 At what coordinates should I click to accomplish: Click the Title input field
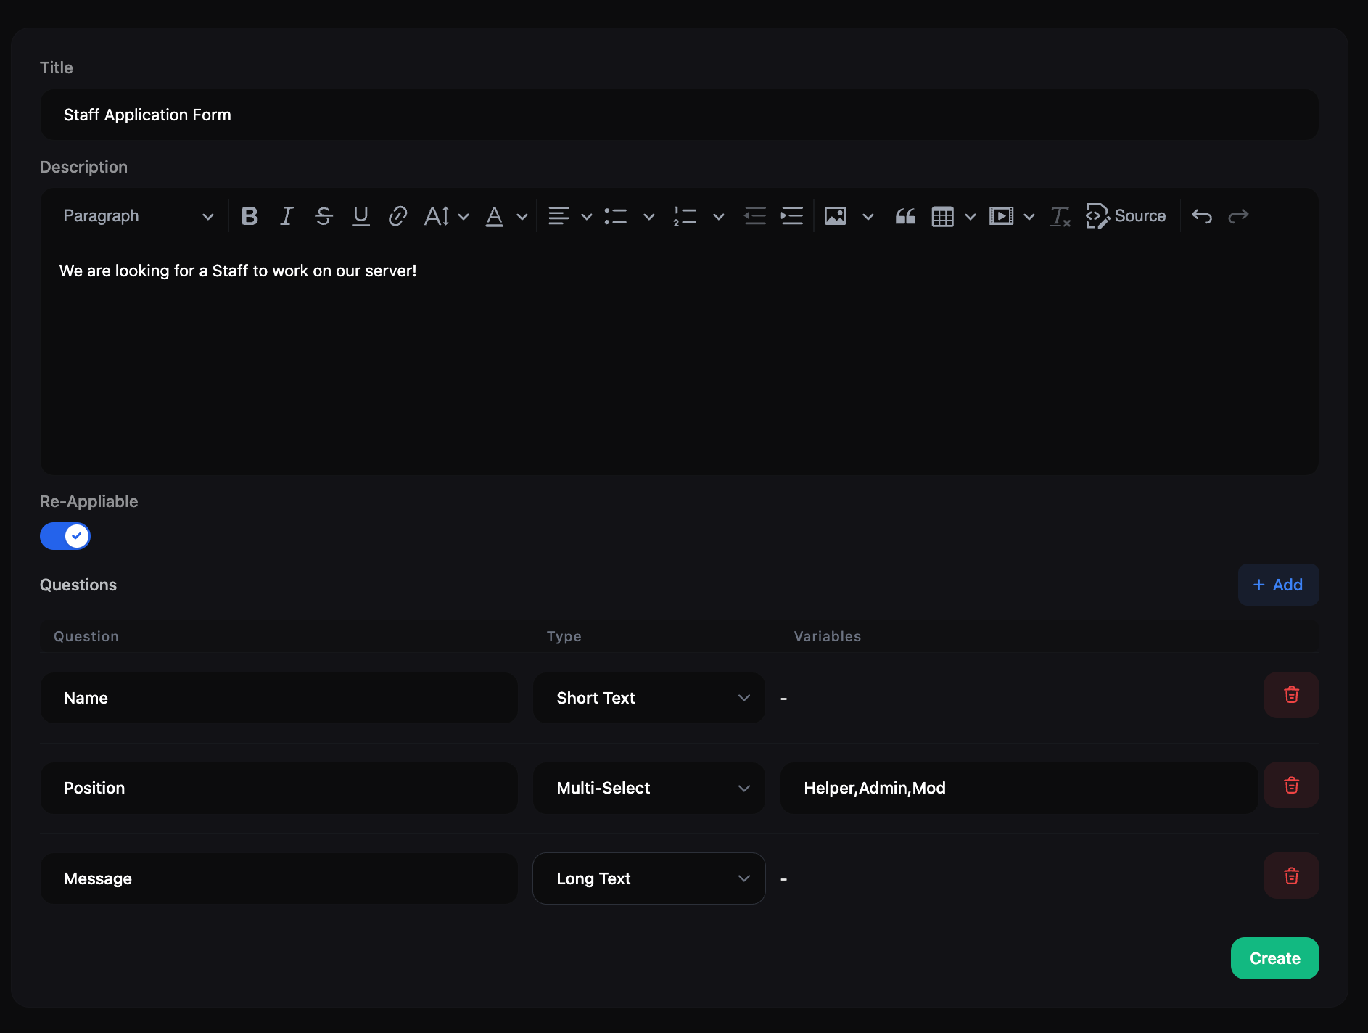pos(679,115)
